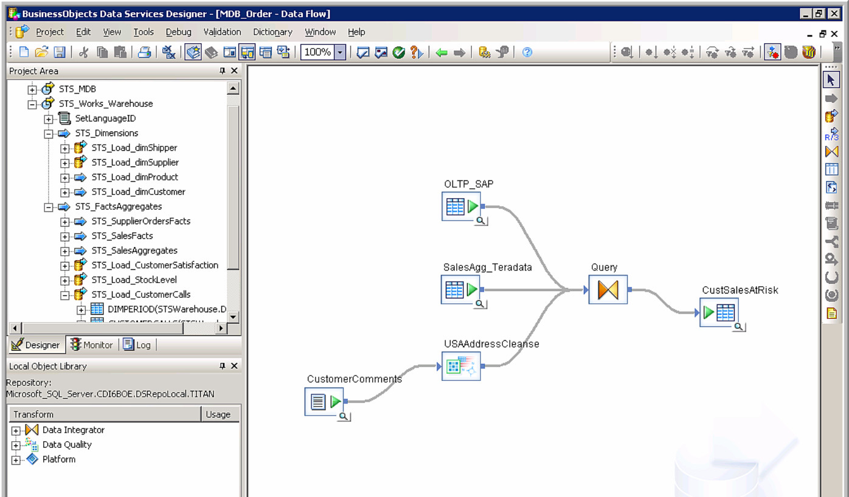849x497 pixels.
Task: Select the pointer tool in right palette
Action: click(x=831, y=80)
